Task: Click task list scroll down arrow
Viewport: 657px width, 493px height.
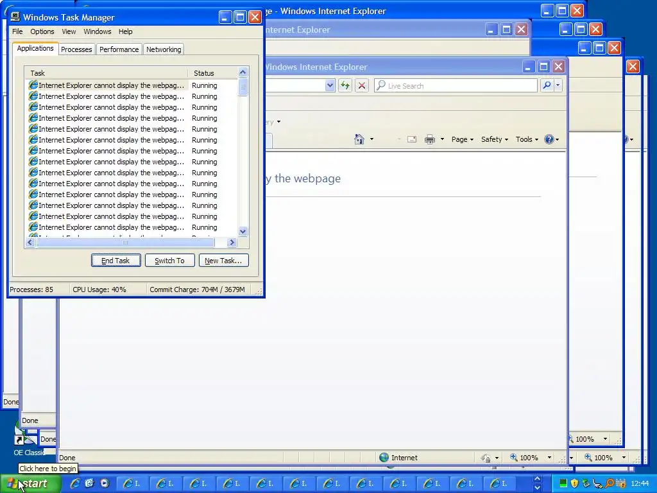Action: (x=243, y=231)
